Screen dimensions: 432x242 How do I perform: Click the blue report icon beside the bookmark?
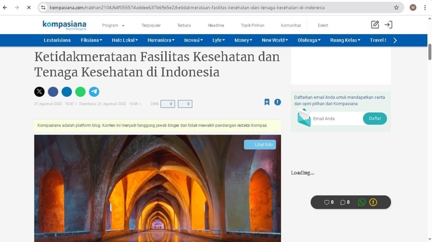[x=278, y=102]
